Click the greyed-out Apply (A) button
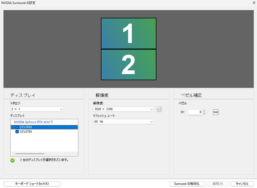This screenshot has height=188, width=257. pos(218,184)
